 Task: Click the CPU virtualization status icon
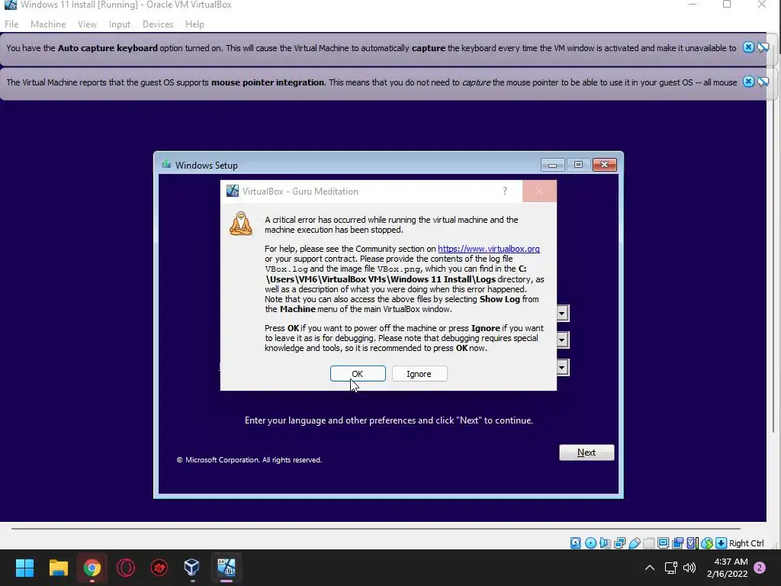[x=692, y=543]
